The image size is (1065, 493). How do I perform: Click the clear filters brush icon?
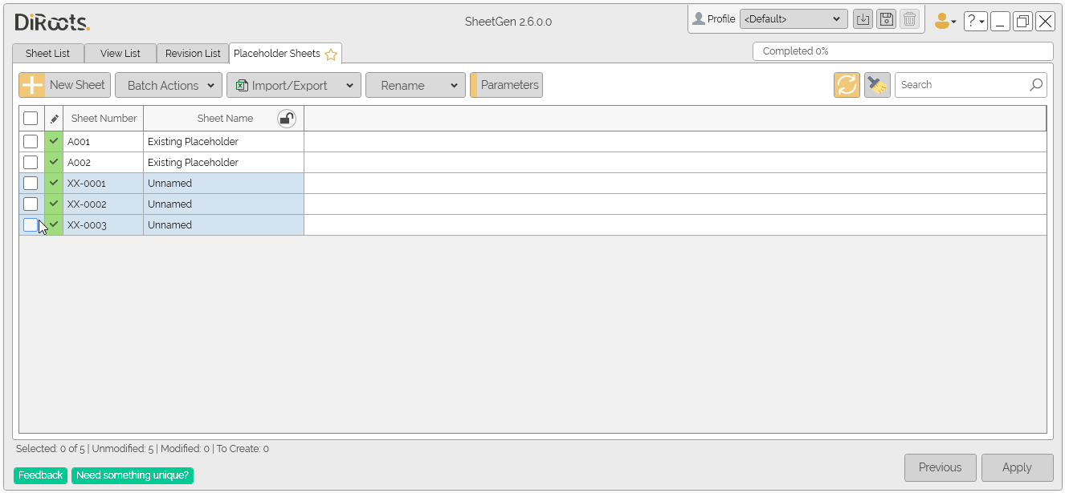[x=877, y=85]
